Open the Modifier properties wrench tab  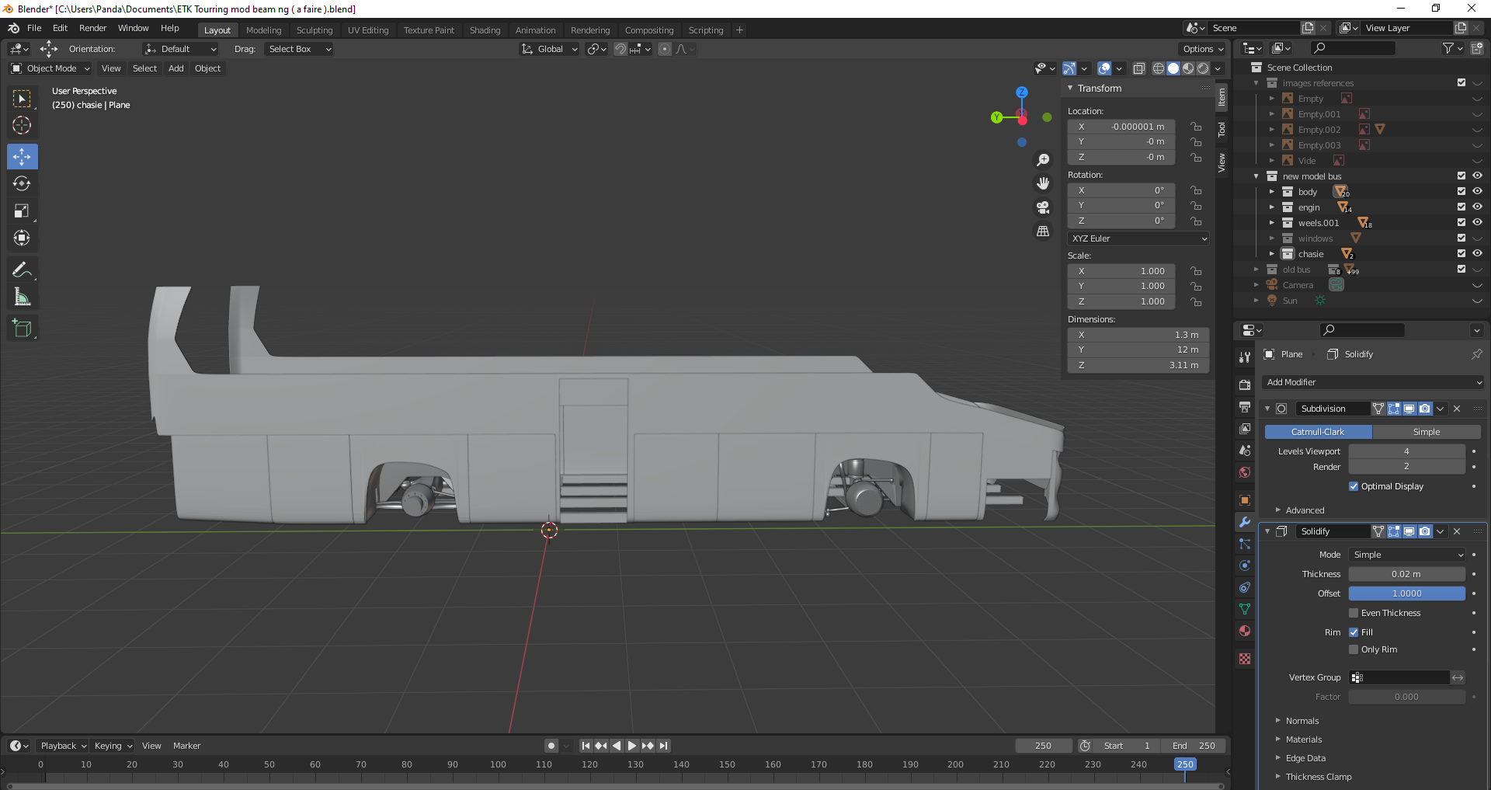click(x=1245, y=522)
